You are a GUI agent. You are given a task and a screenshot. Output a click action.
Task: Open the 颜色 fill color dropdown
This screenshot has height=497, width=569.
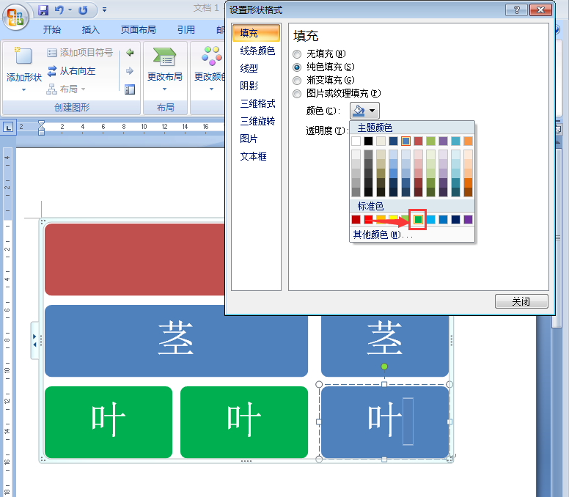pyautogui.click(x=364, y=111)
